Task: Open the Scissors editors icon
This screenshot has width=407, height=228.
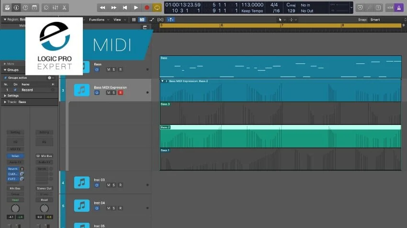Action: (x=64, y=8)
